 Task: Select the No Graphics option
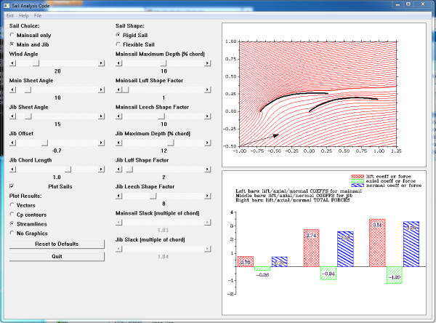coord(12,234)
